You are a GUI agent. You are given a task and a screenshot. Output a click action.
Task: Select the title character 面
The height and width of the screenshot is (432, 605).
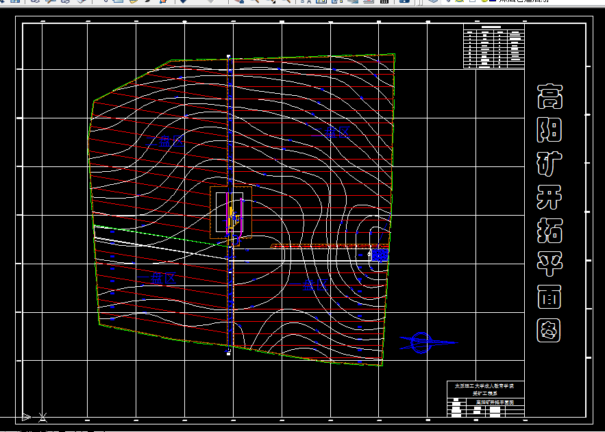tap(550, 297)
